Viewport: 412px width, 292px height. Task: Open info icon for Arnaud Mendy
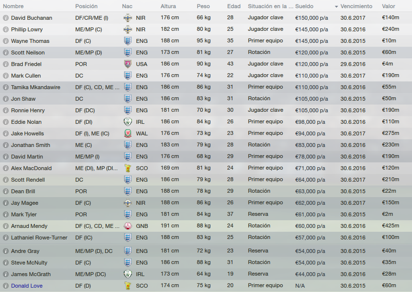(x=5, y=226)
